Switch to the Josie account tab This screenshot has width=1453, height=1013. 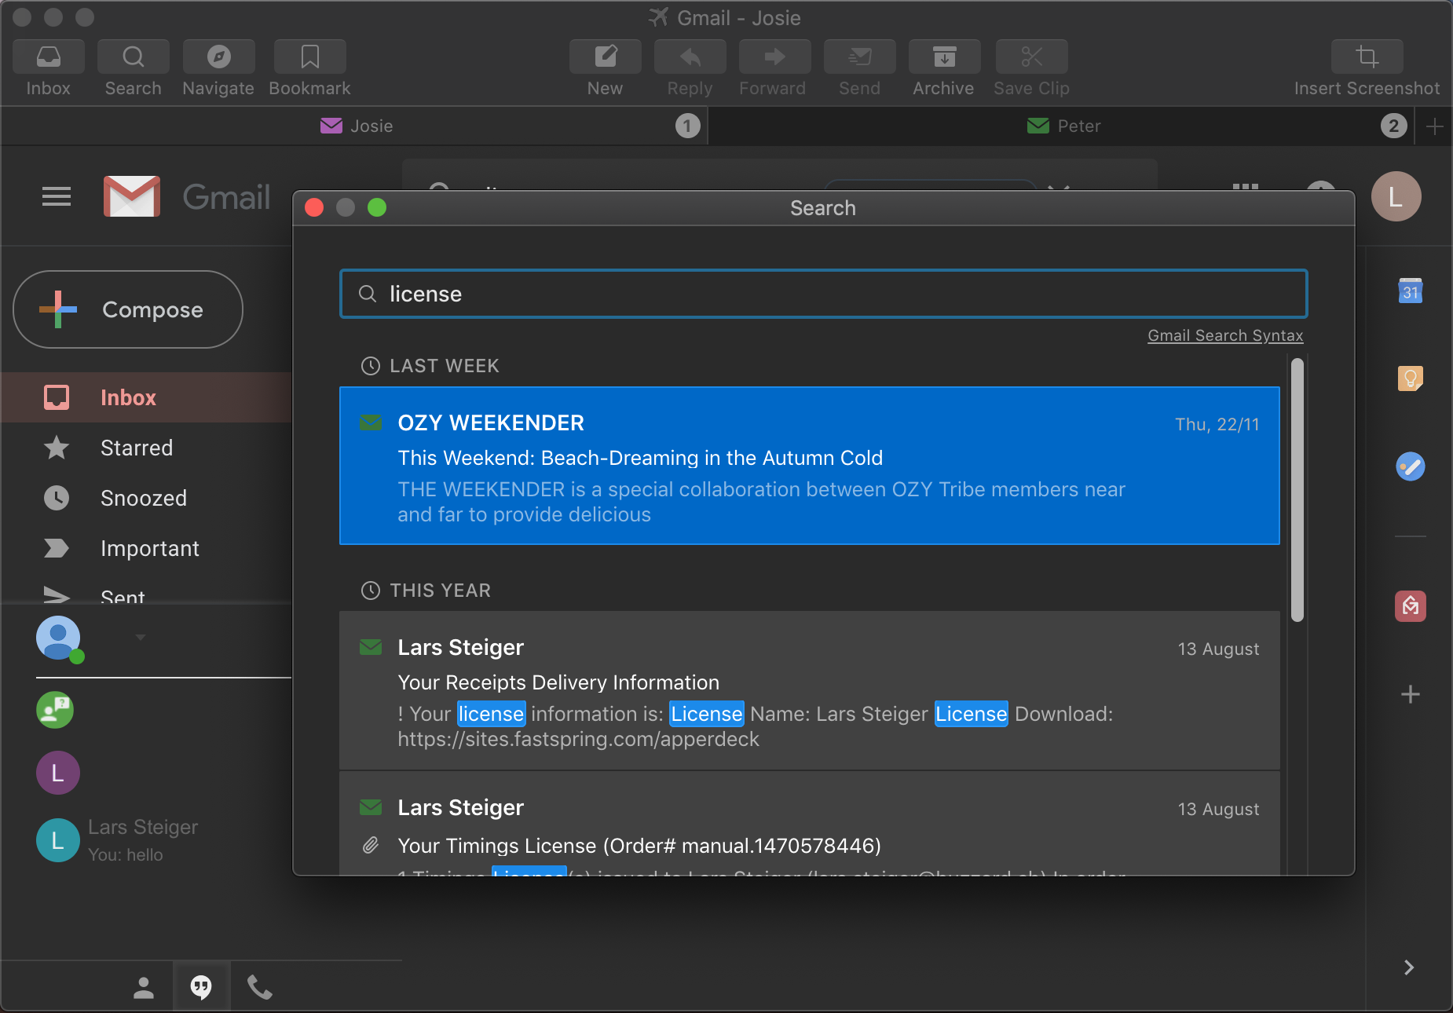click(x=354, y=126)
